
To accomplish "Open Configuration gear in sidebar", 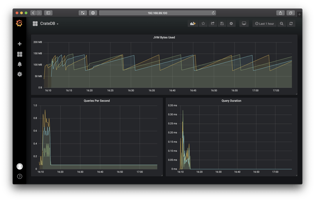I will point(19,74).
